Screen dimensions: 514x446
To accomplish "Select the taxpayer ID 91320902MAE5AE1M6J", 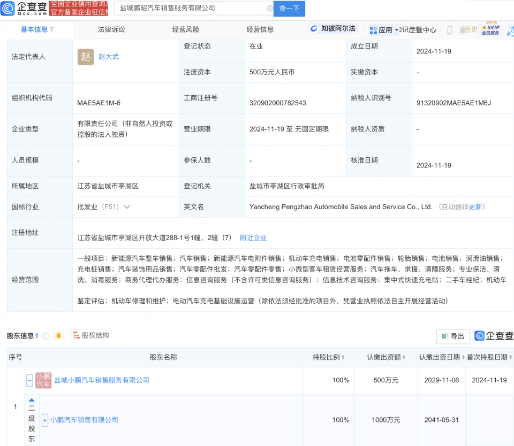I will tap(453, 103).
